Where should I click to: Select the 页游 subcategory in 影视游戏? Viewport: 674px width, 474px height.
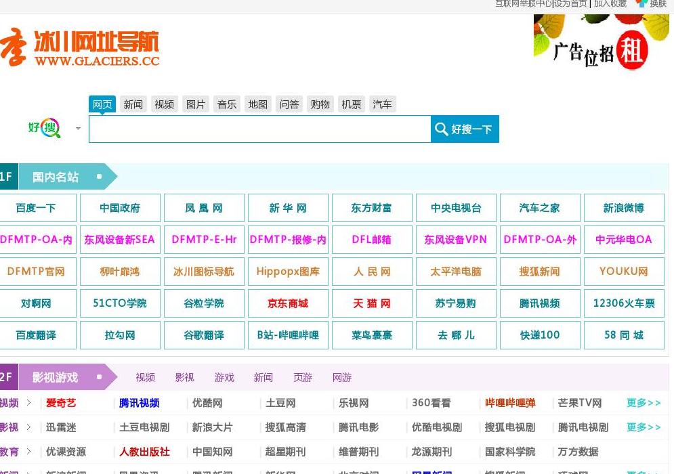(x=303, y=377)
